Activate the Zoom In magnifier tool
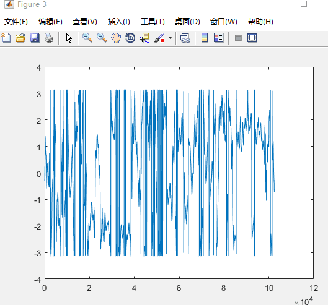This screenshot has width=328, height=305. [x=87, y=38]
